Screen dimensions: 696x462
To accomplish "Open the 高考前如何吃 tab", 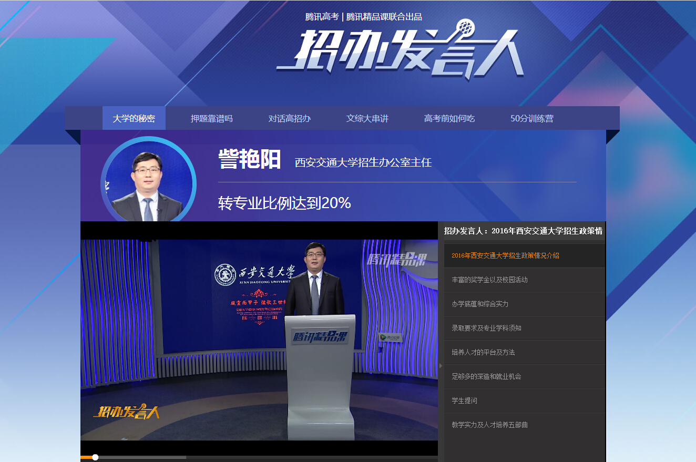I will (449, 118).
